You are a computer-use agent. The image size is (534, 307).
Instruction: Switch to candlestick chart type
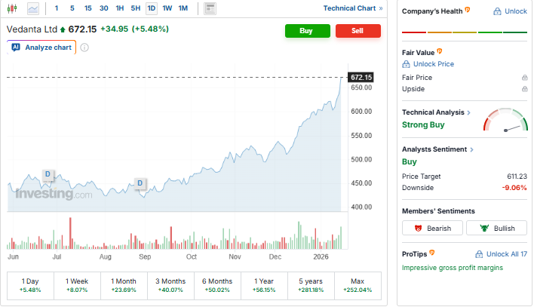12,8
